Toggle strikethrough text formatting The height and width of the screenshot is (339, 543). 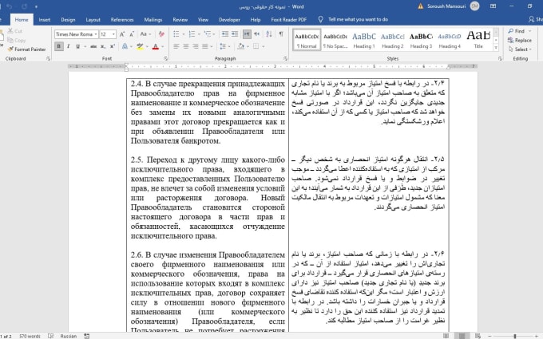coord(93,46)
